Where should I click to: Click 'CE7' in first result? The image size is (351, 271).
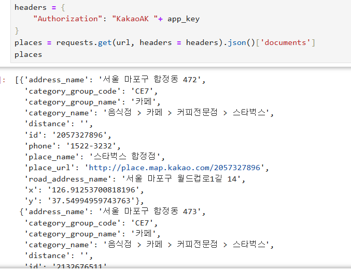(142, 91)
